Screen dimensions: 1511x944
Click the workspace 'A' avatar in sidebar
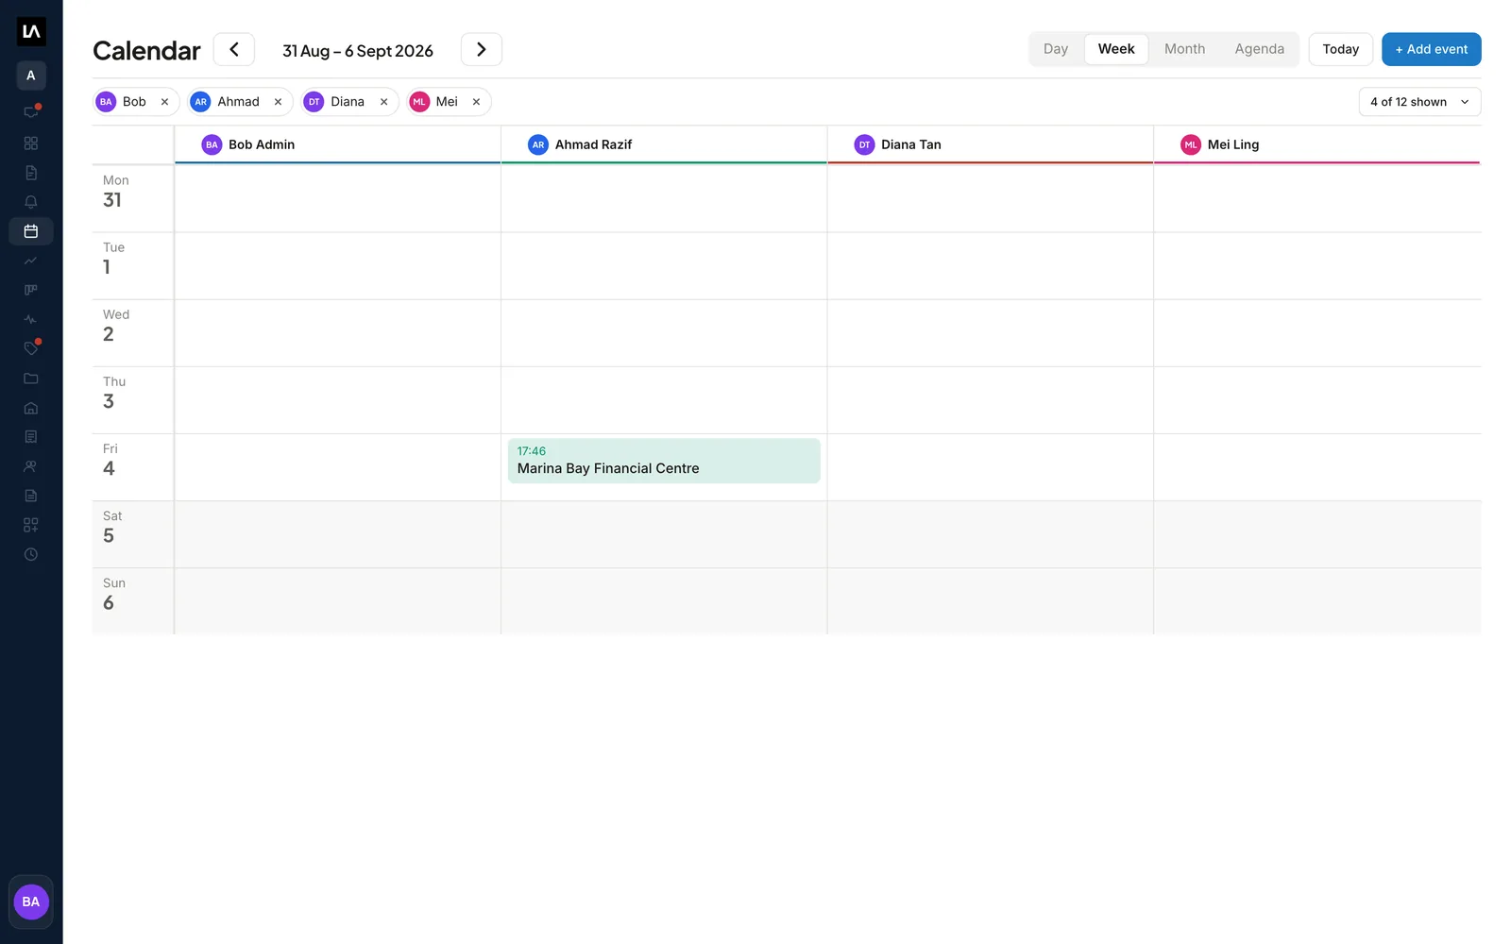point(31,76)
